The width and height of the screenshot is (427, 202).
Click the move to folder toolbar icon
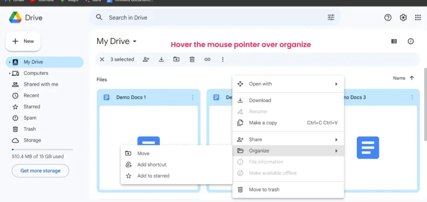[x=176, y=59]
